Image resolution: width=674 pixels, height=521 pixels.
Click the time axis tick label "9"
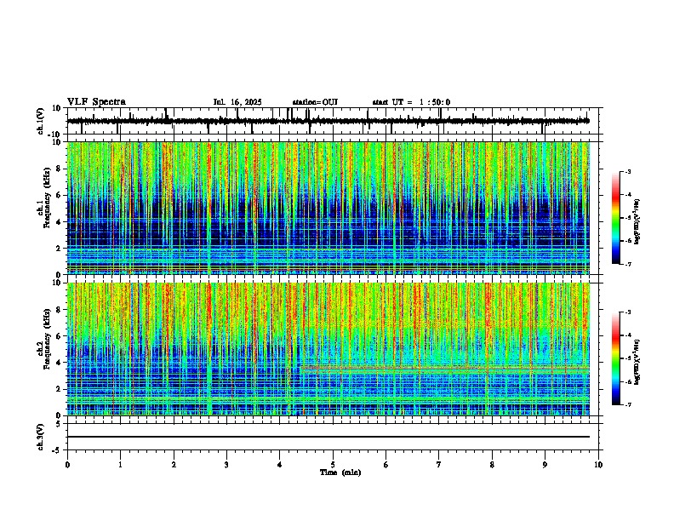(545, 465)
